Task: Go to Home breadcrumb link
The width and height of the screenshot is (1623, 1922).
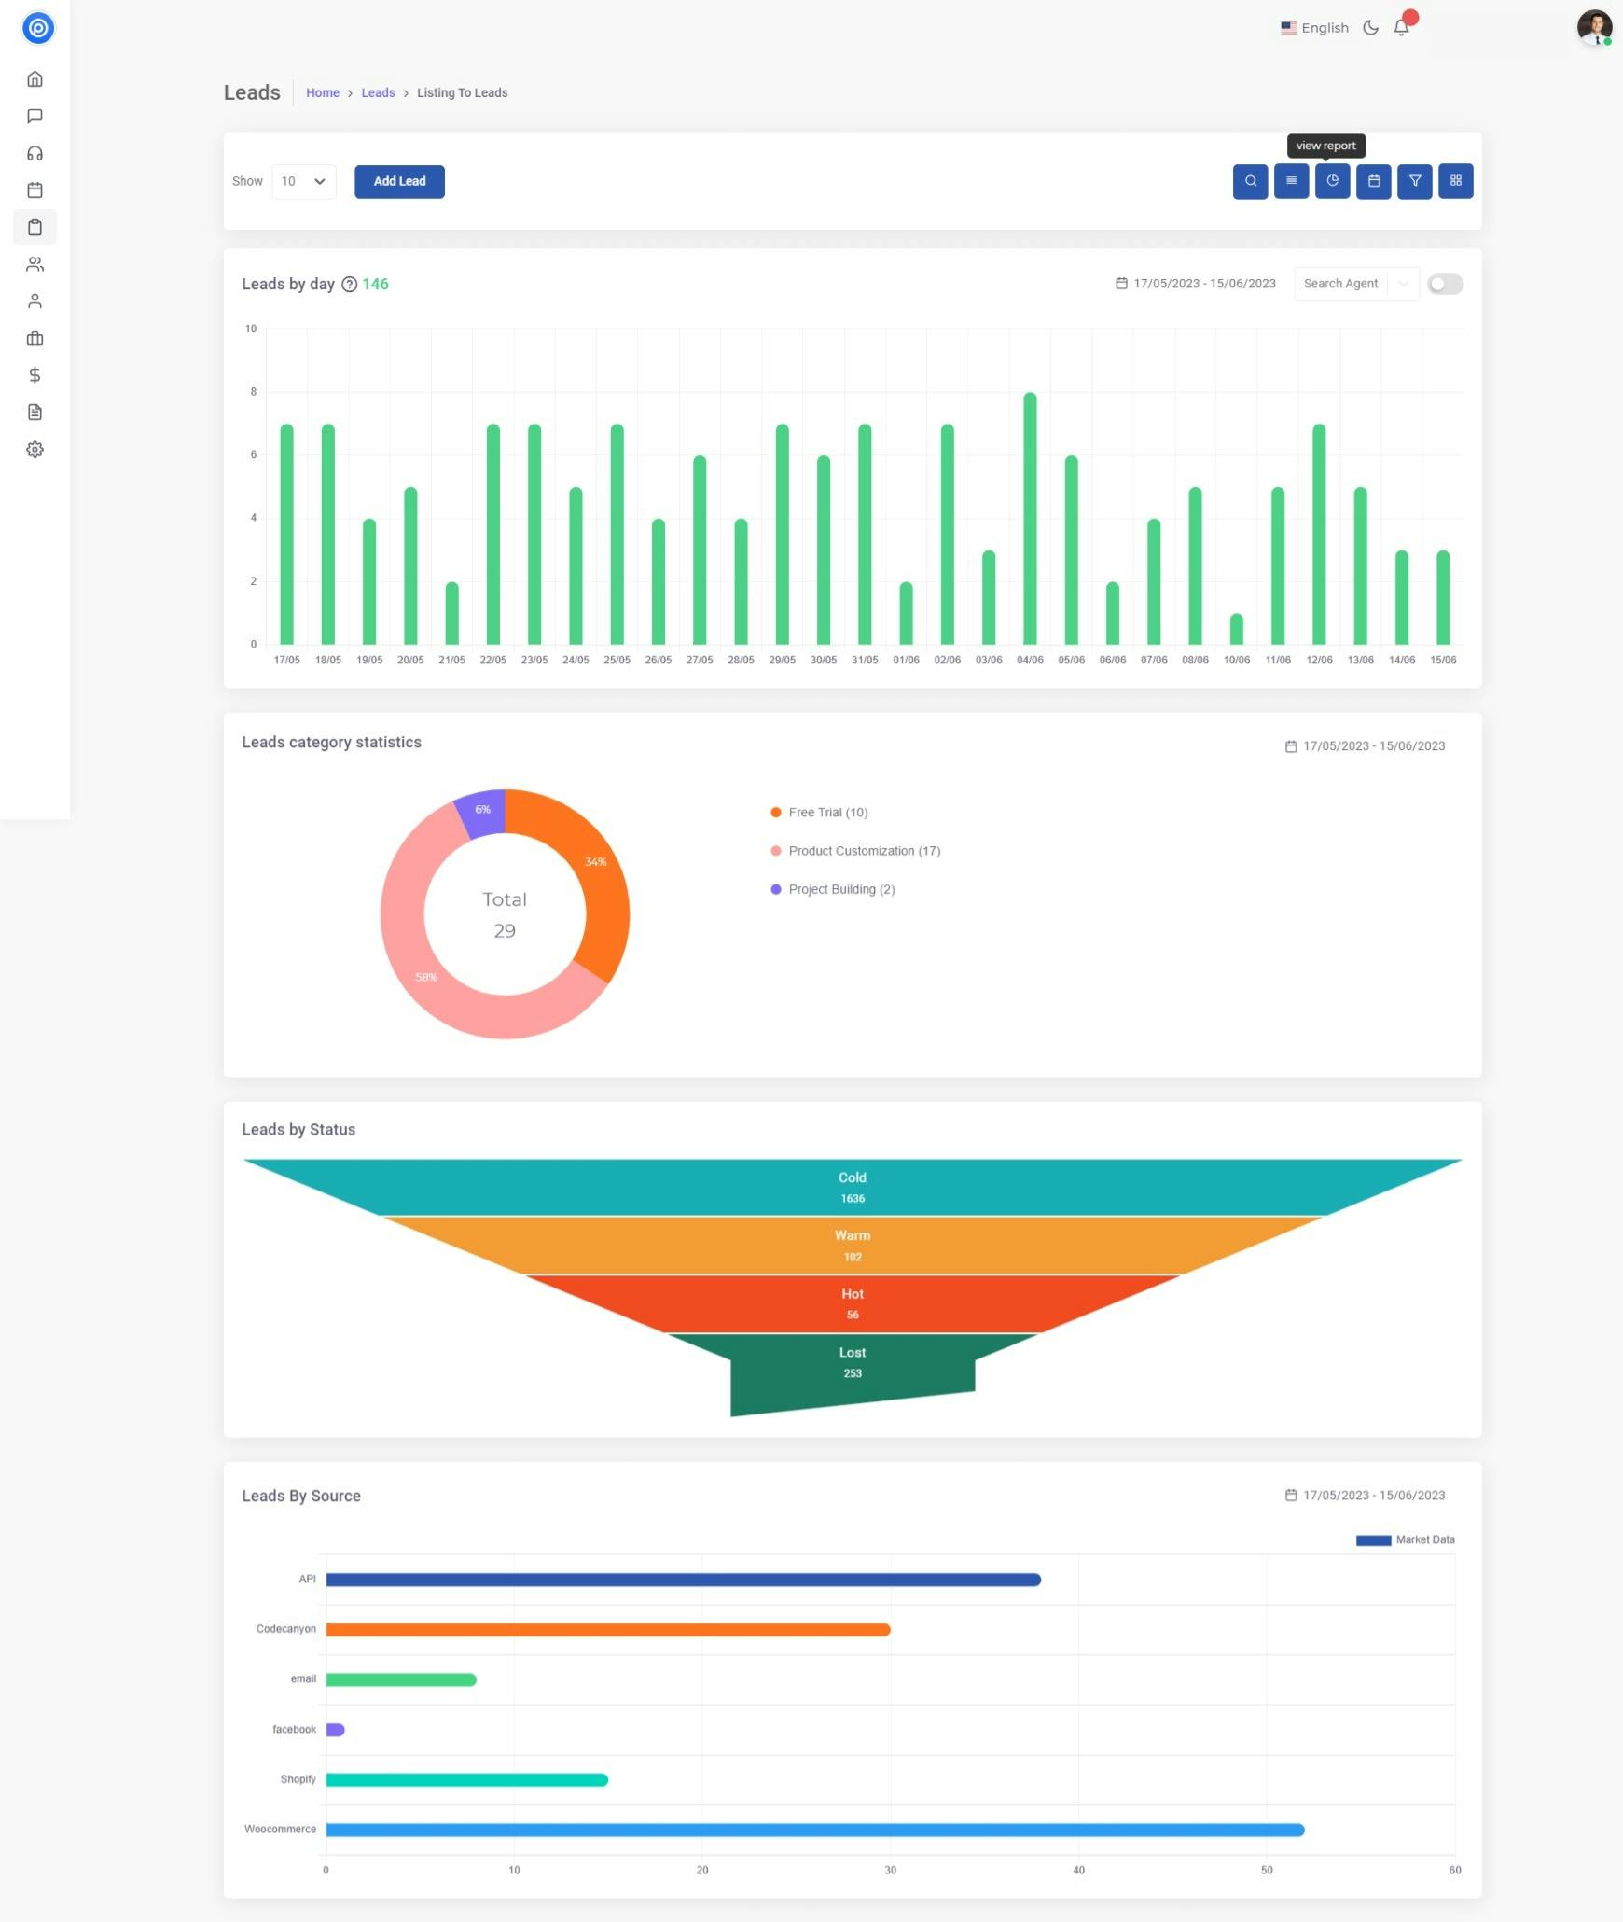Action: tap(323, 92)
